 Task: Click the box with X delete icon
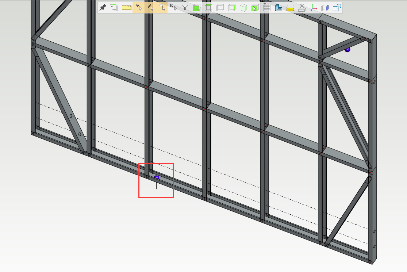pos(302,8)
